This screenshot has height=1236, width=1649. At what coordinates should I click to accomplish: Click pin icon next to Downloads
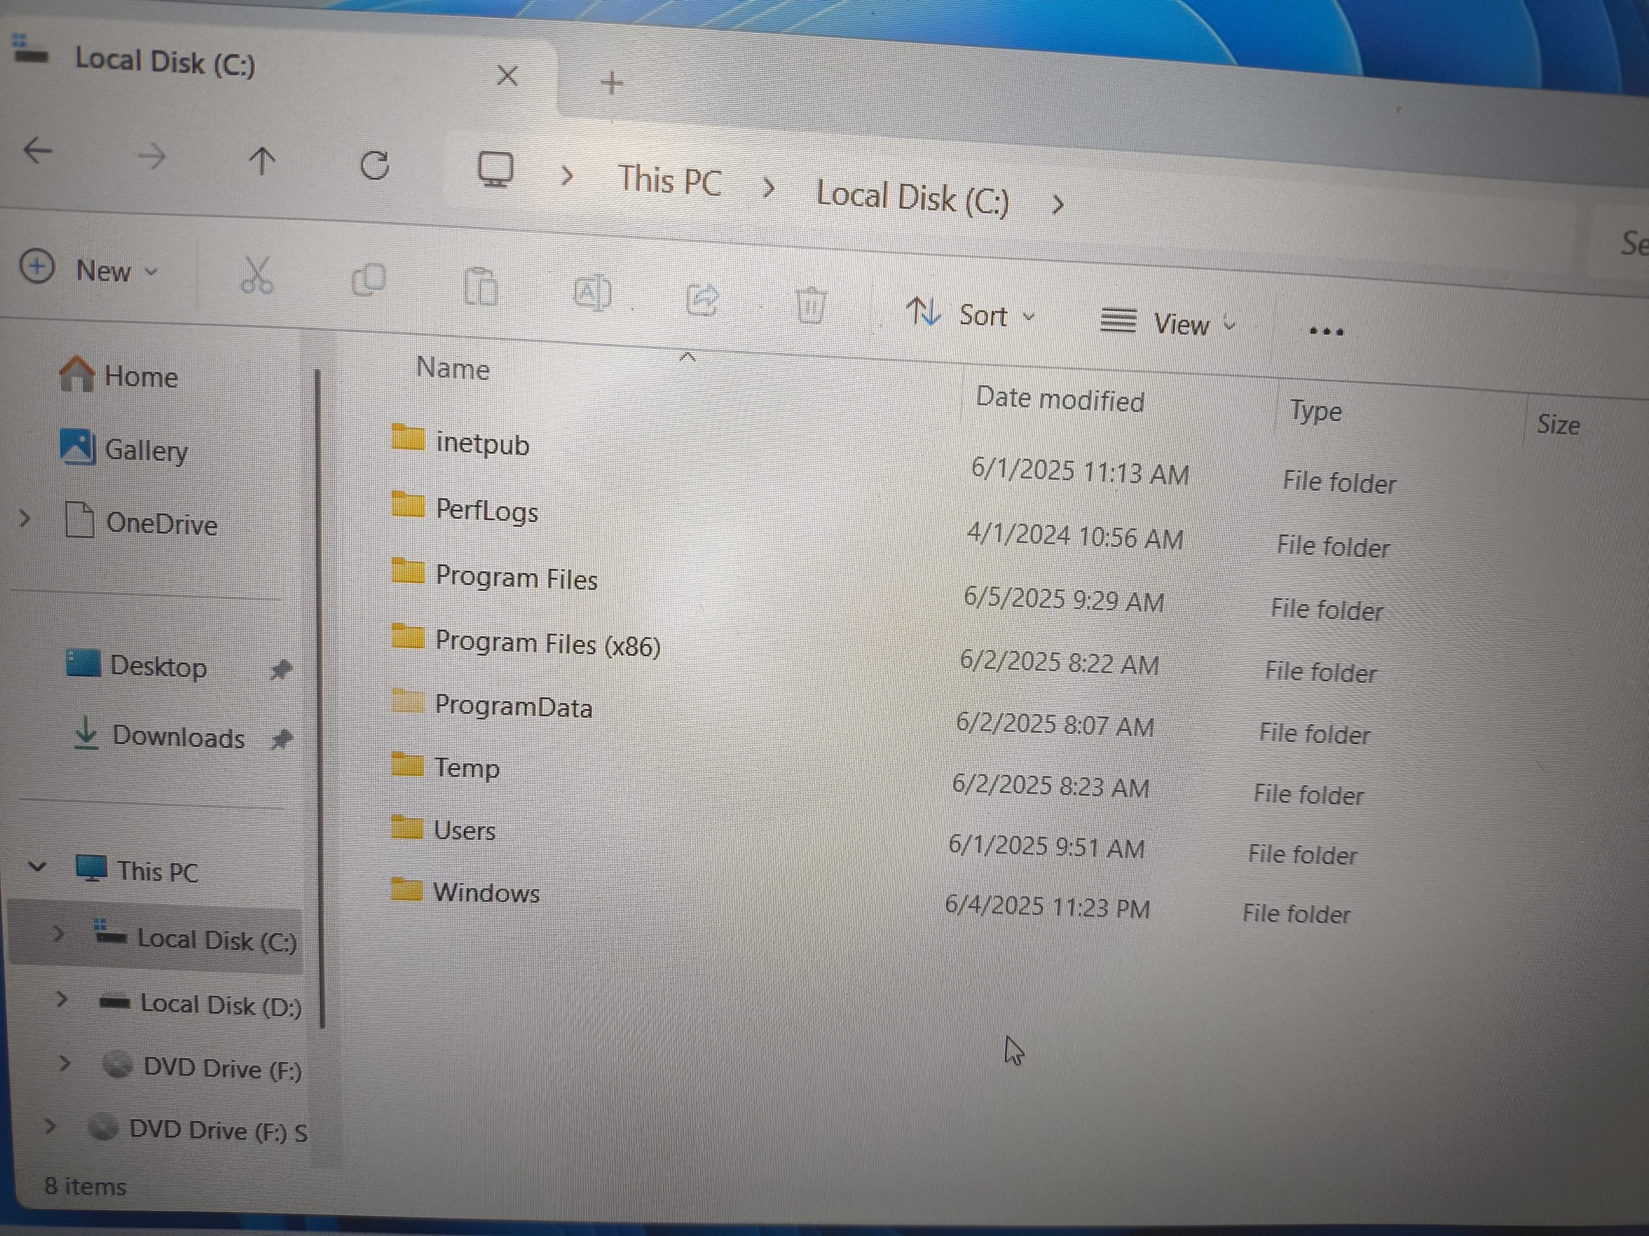tap(281, 740)
